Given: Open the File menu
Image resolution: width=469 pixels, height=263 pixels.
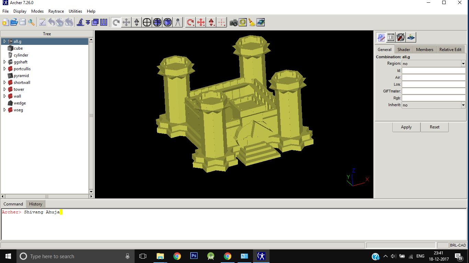Looking at the screenshot, I should 5,11.
